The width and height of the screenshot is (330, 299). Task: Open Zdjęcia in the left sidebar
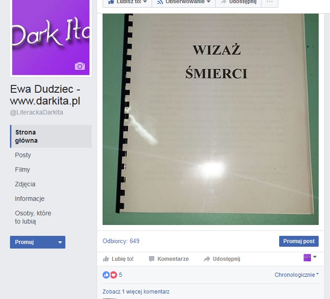(25, 184)
